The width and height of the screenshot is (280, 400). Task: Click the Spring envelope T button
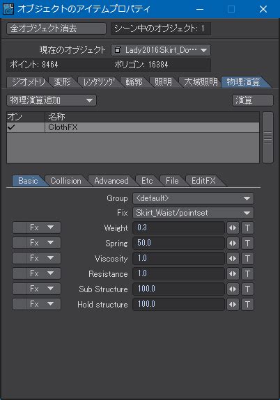point(247,243)
